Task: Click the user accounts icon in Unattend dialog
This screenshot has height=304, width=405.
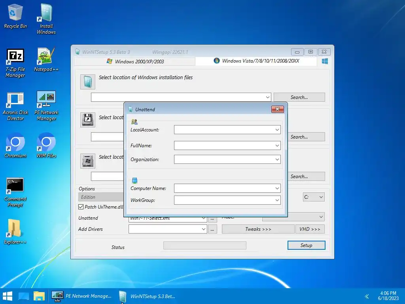Action: coord(134,122)
